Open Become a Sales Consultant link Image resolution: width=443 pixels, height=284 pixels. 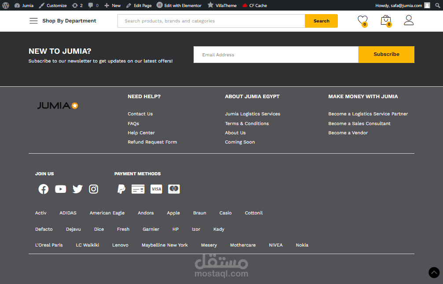359,123
